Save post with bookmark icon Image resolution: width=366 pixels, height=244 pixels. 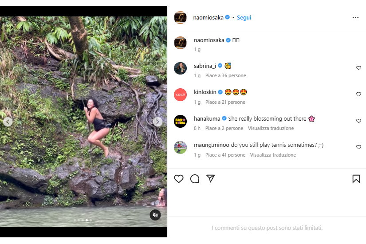click(356, 179)
